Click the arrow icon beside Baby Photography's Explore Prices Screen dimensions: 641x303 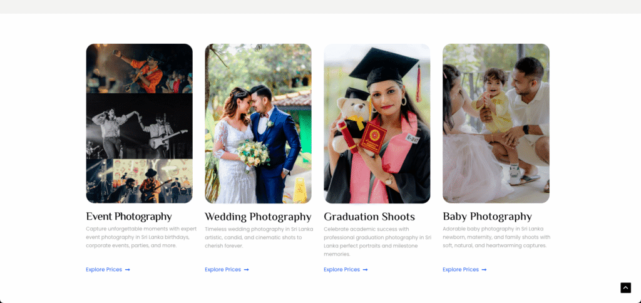click(x=484, y=270)
